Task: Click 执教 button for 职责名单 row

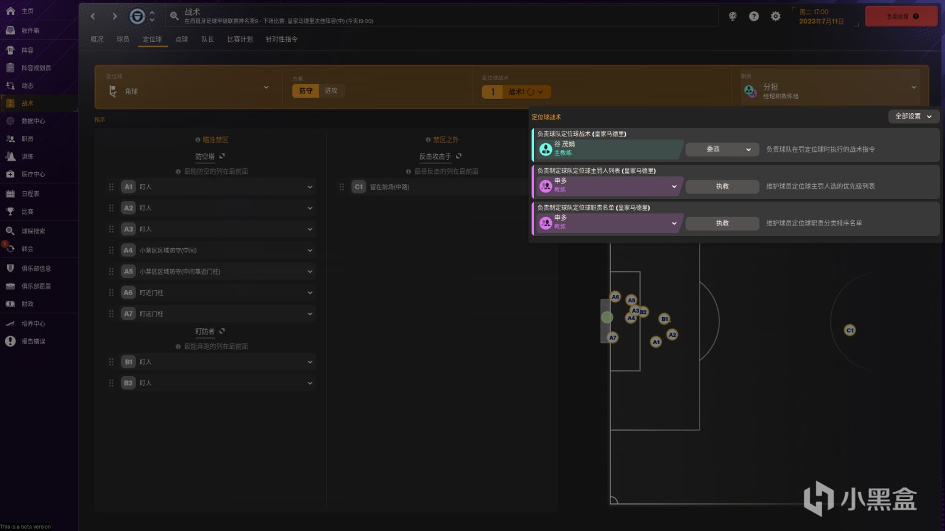Action: tap(722, 223)
